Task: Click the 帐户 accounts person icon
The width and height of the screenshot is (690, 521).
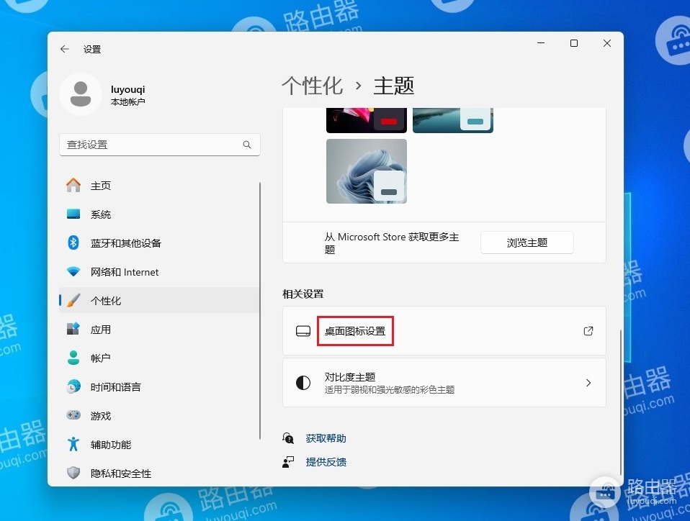Action: [73, 358]
